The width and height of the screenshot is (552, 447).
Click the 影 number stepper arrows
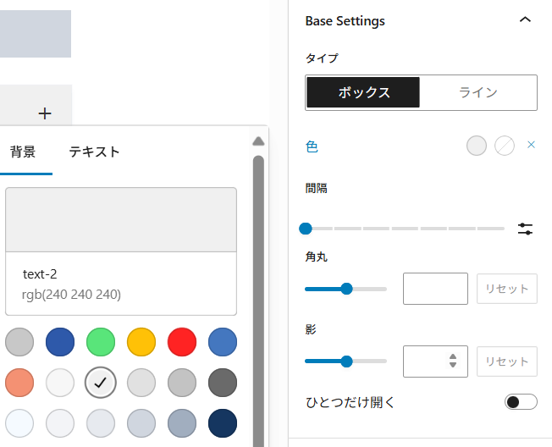click(x=453, y=361)
